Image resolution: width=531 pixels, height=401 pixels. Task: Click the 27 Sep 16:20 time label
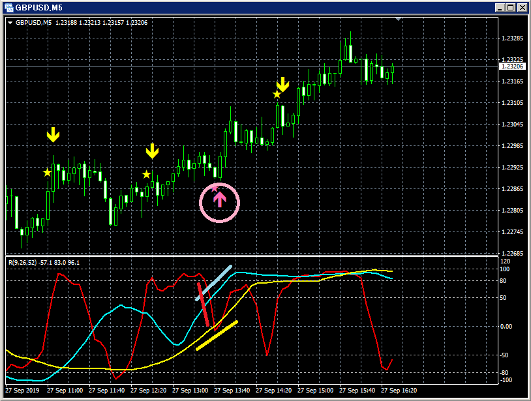pos(399,391)
